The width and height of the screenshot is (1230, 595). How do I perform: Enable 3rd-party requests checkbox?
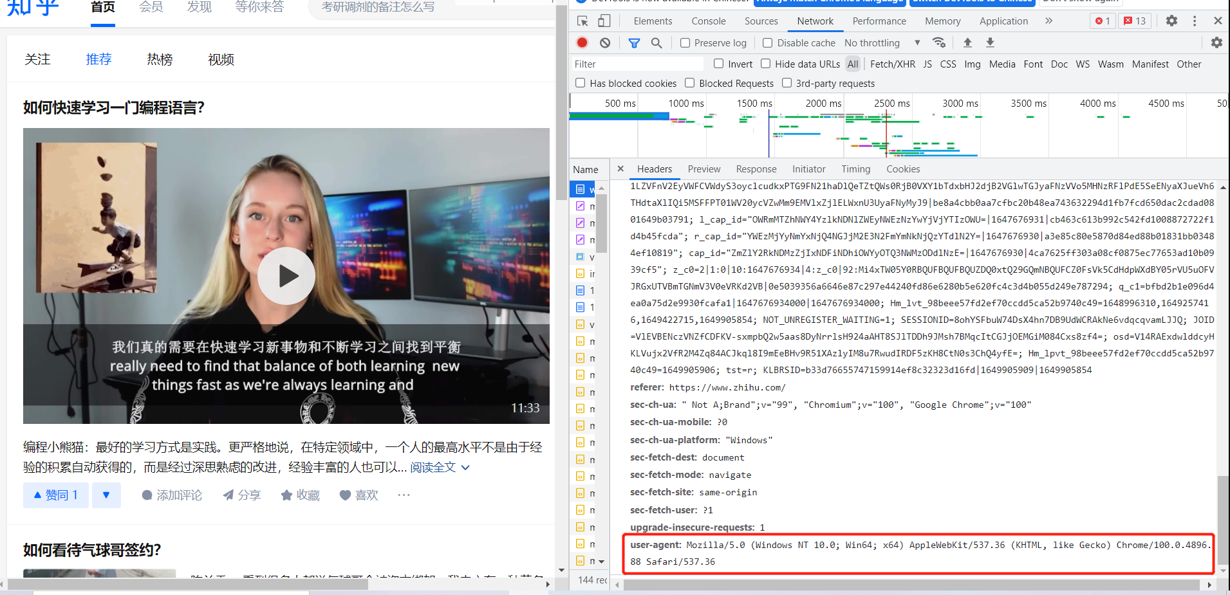pyautogui.click(x=787, y=83)
